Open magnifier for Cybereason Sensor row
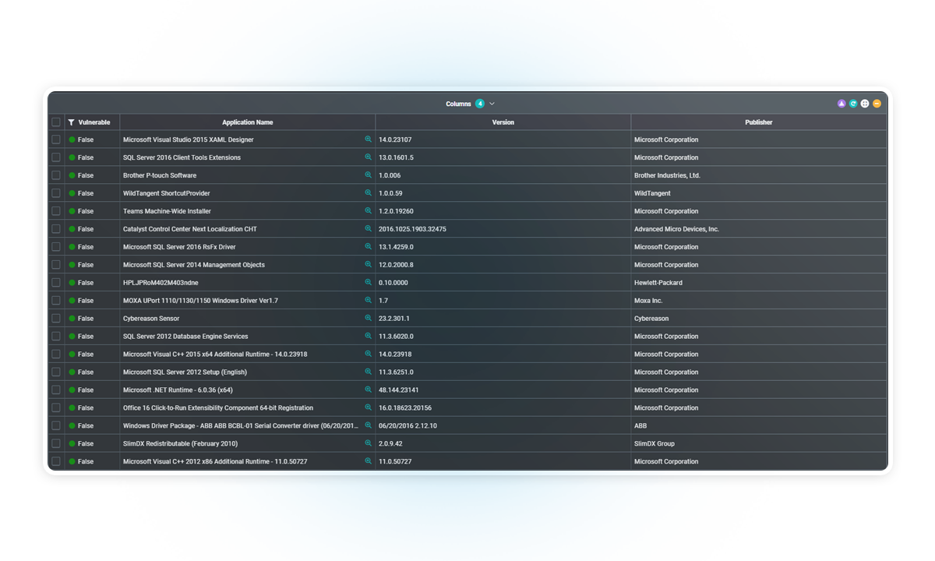This screenshot has height=561, width=935. tap(369, 318)
